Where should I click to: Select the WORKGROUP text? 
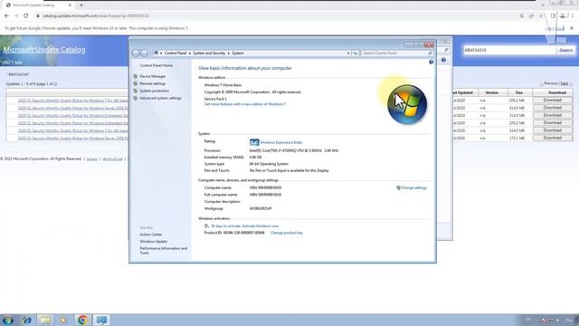point(261,209)
